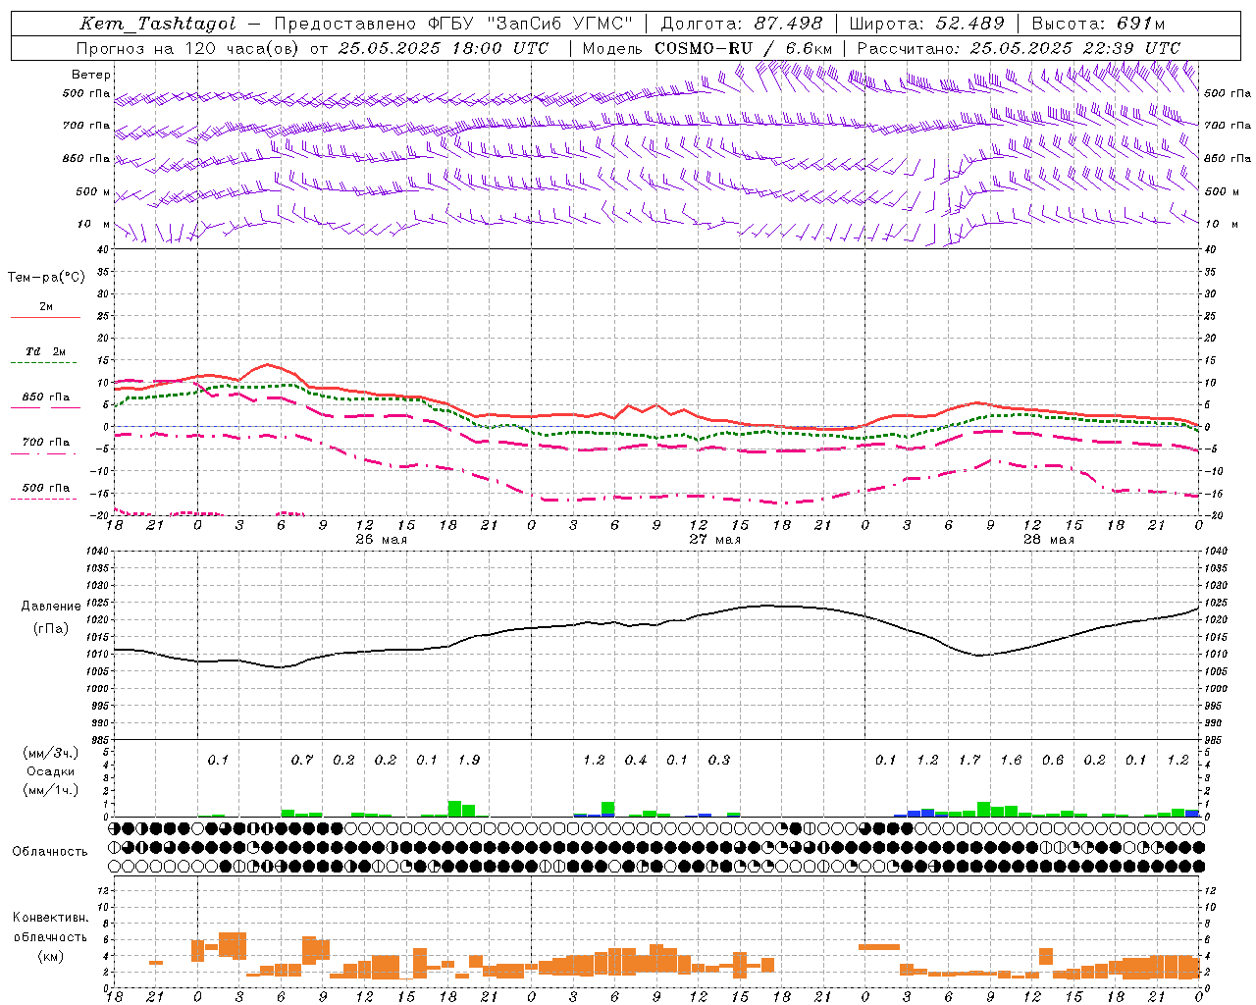The image size is (1256, 1005).
Task: Click the Ветер wind panel label
Action: tap(91, 75)
